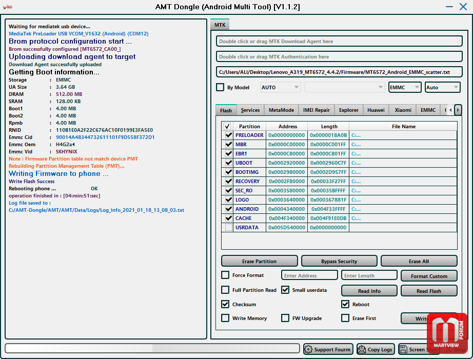The image size is (473, 359).
Task: Uncheck the ANDROID partition checkbox
Action: pos(229,209)
